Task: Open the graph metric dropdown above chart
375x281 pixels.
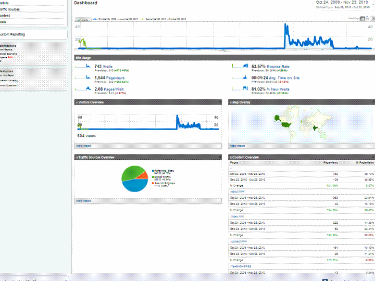Action: 83,20
